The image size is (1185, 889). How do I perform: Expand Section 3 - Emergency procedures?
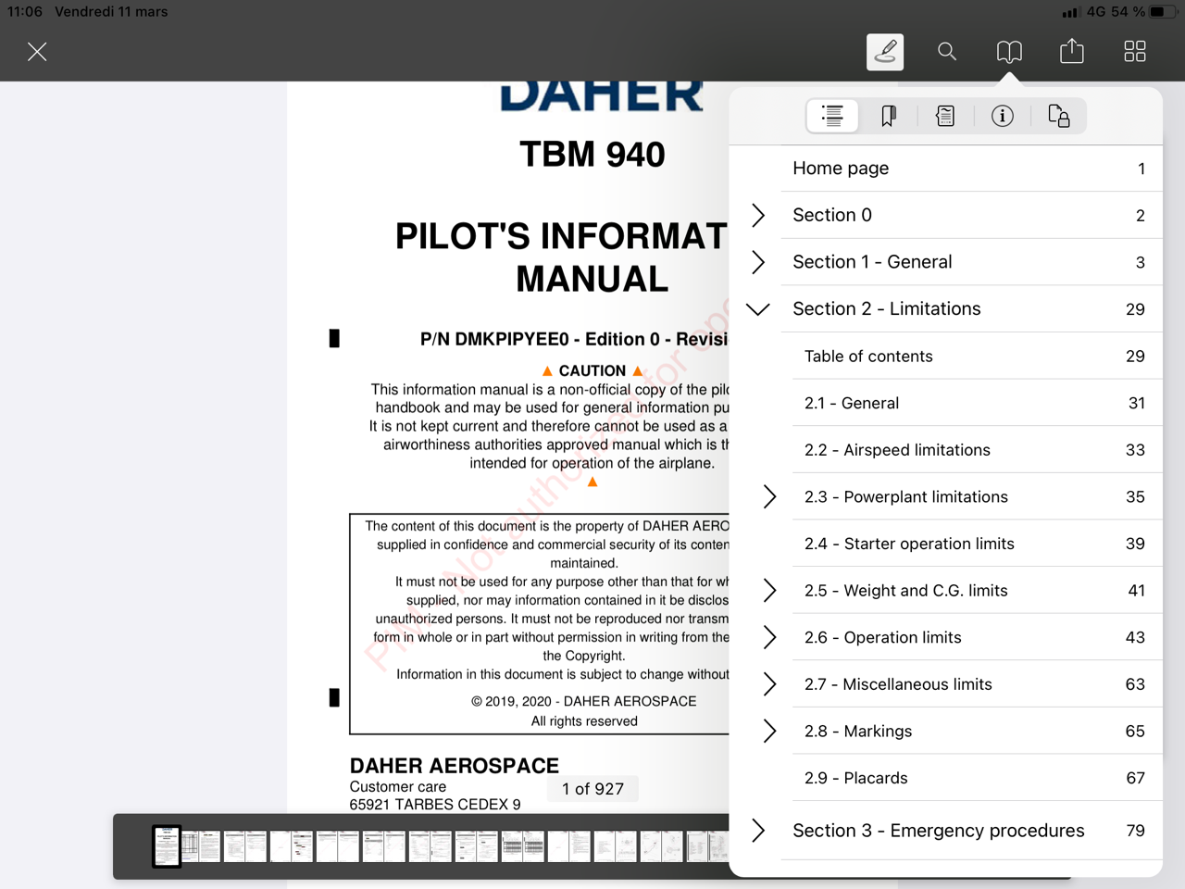click(758, 831)
